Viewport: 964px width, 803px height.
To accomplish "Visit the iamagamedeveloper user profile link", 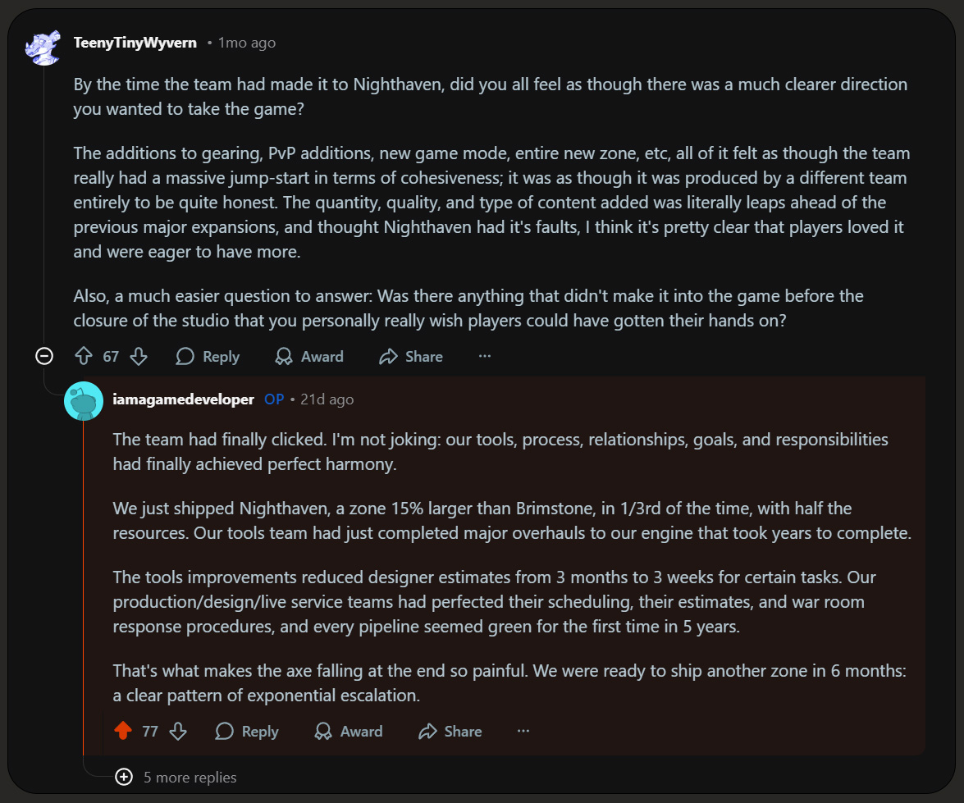I will click(x=184, y=399).
